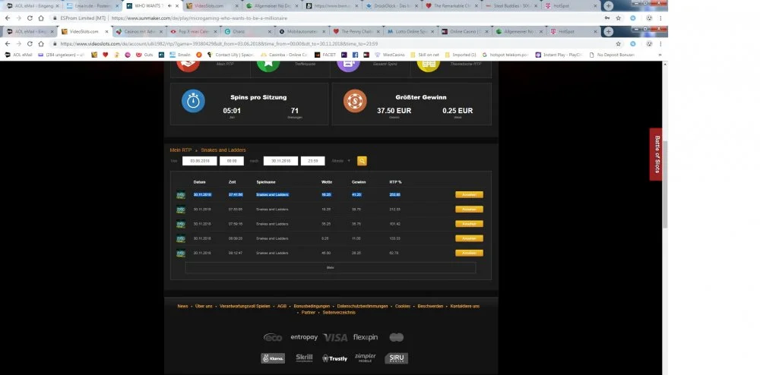Click Ansehen for the 07:53 row
Screen dimensions: 760x375
(469, 210)
